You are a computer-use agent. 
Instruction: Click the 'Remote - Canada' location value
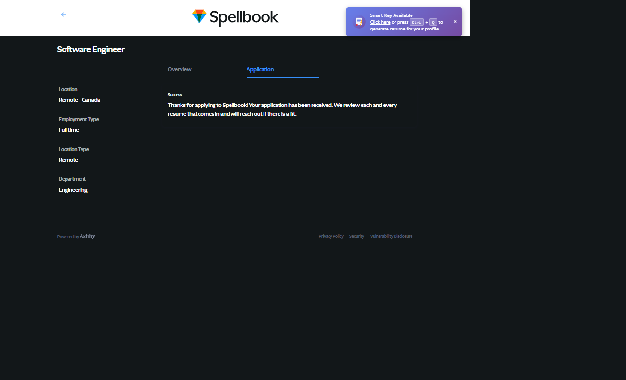pyautogui.click(x=79, y=100)
